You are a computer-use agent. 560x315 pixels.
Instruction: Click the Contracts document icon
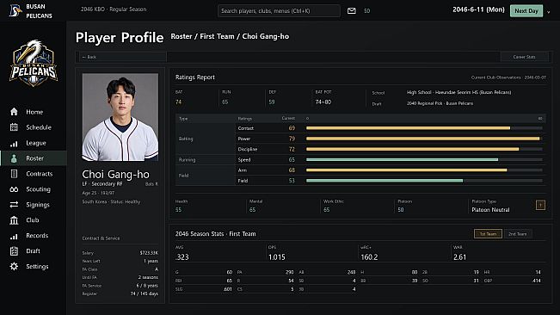click(x=14, y=174)
